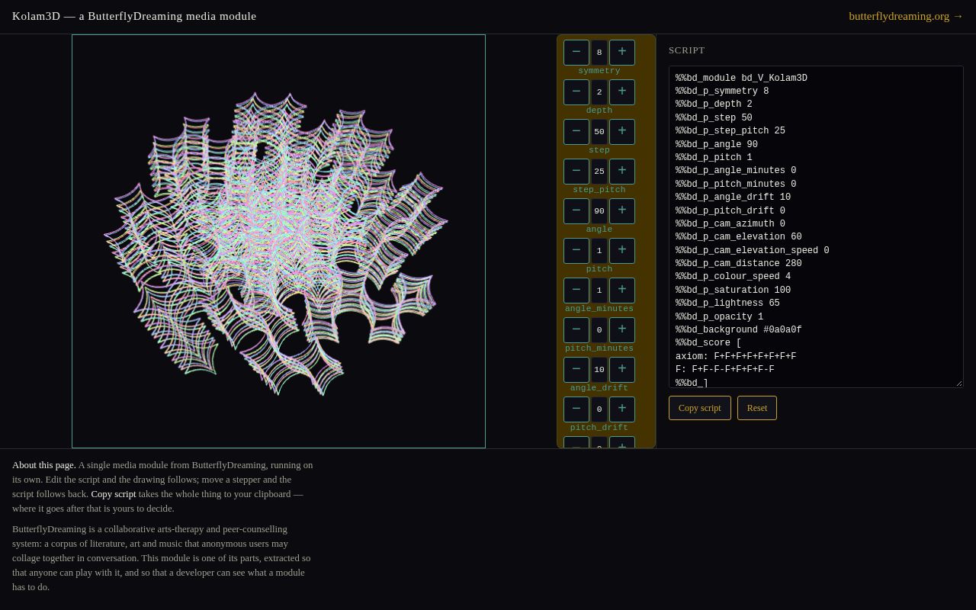
Task: Click the SCRIPT heading label
Action: (687, 50)
